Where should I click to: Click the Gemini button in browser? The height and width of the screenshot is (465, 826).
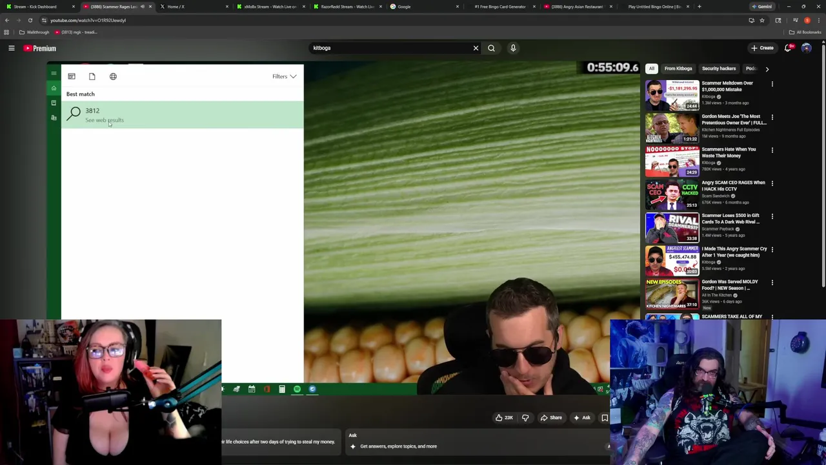tap(762, 6)
